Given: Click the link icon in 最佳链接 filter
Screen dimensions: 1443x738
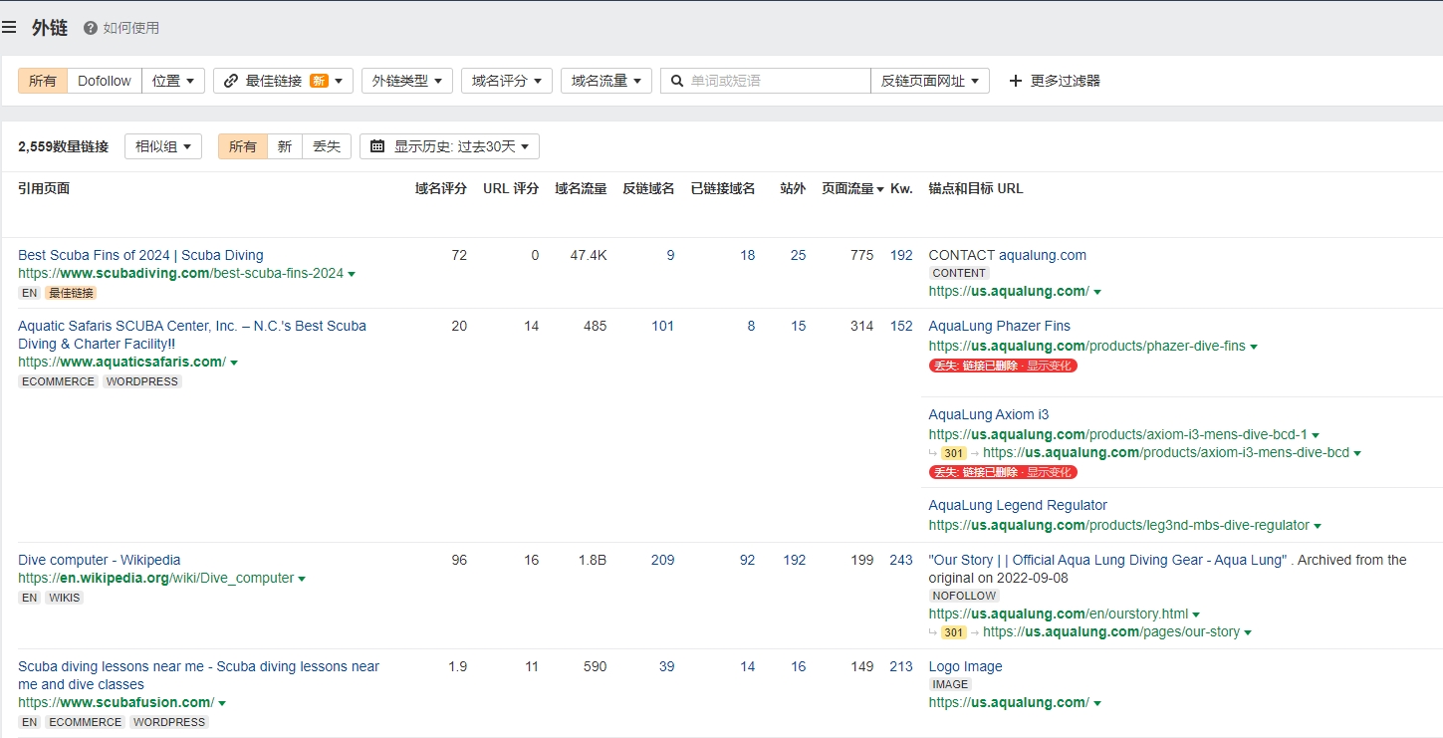Looking at the screenshot, I should pyautogui.click(x=231, y=81).
